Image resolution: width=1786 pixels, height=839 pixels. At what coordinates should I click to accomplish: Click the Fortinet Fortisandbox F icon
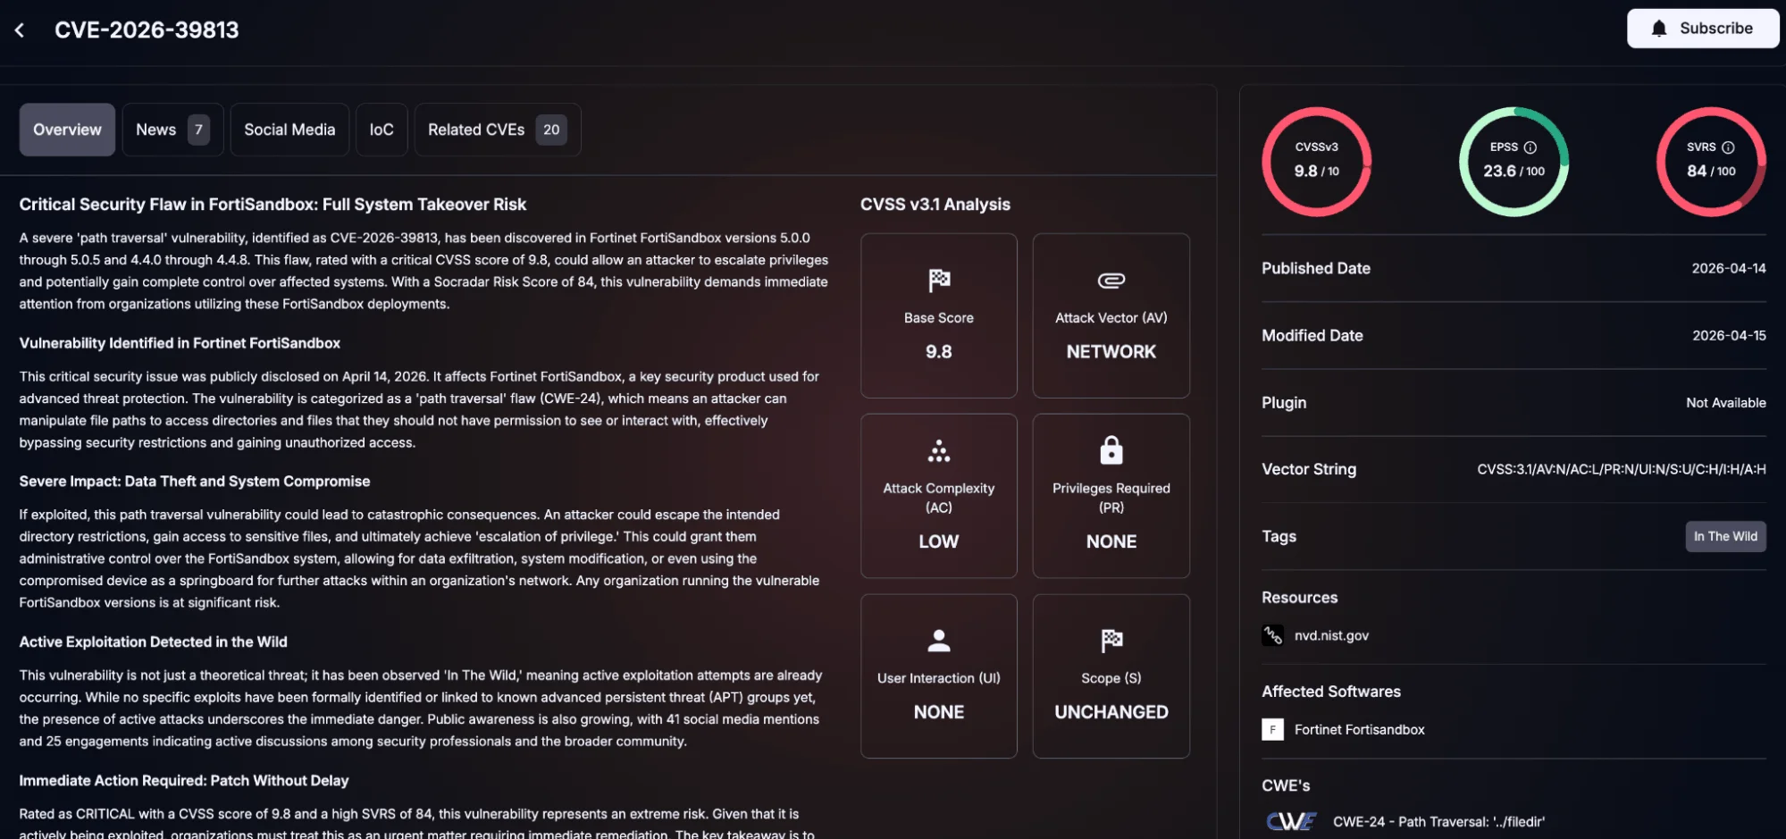(x=1272, y=729)
